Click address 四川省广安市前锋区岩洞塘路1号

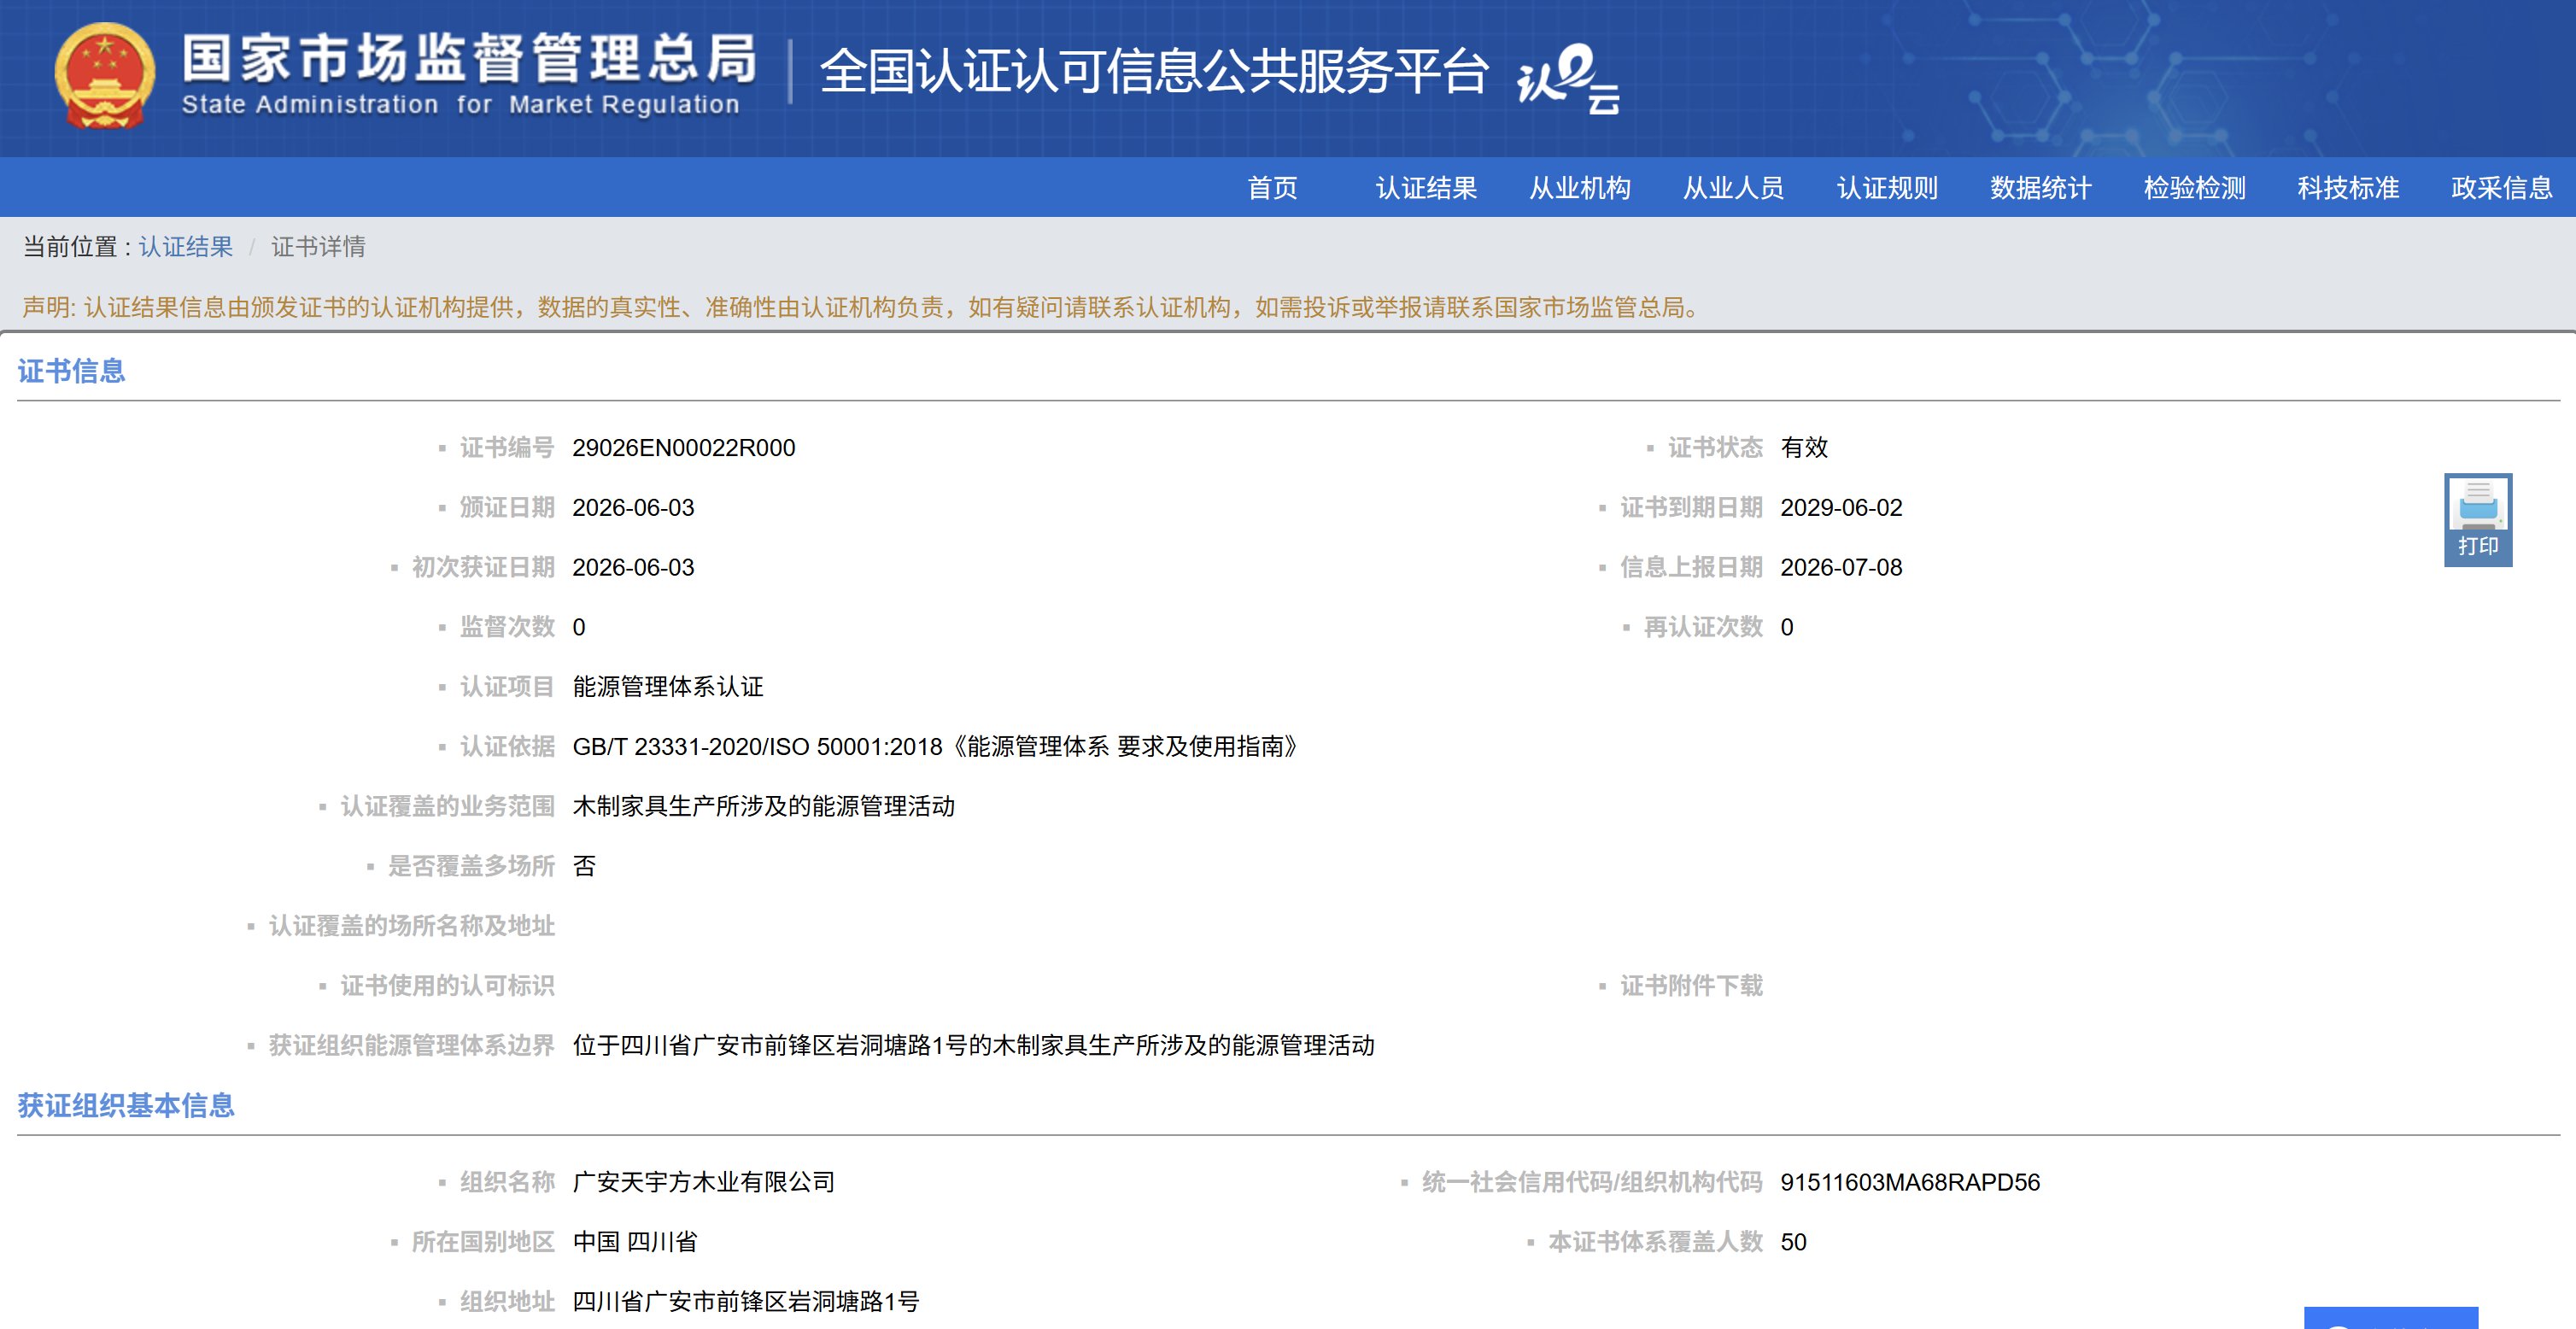[x=746, y=1302]
